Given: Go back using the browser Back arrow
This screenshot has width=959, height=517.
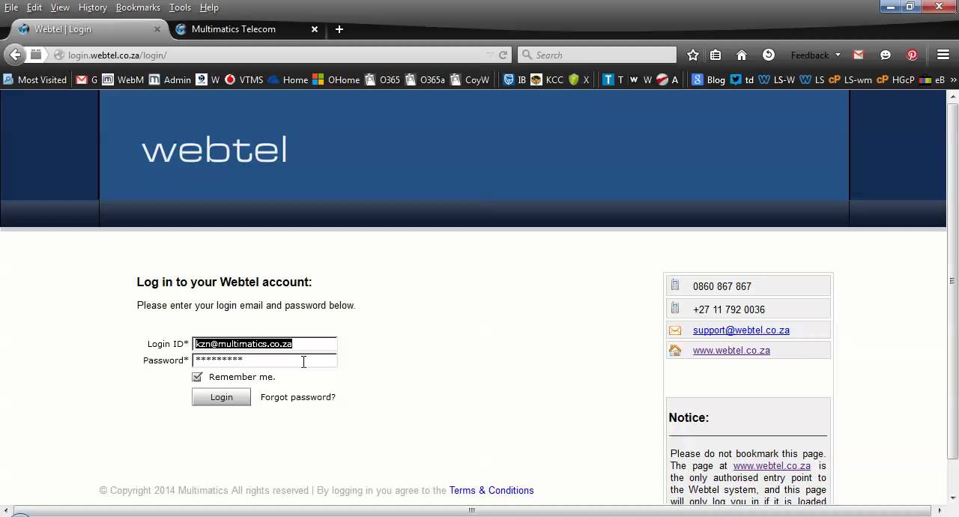Looking at the screenshot, I should [14, 55].
